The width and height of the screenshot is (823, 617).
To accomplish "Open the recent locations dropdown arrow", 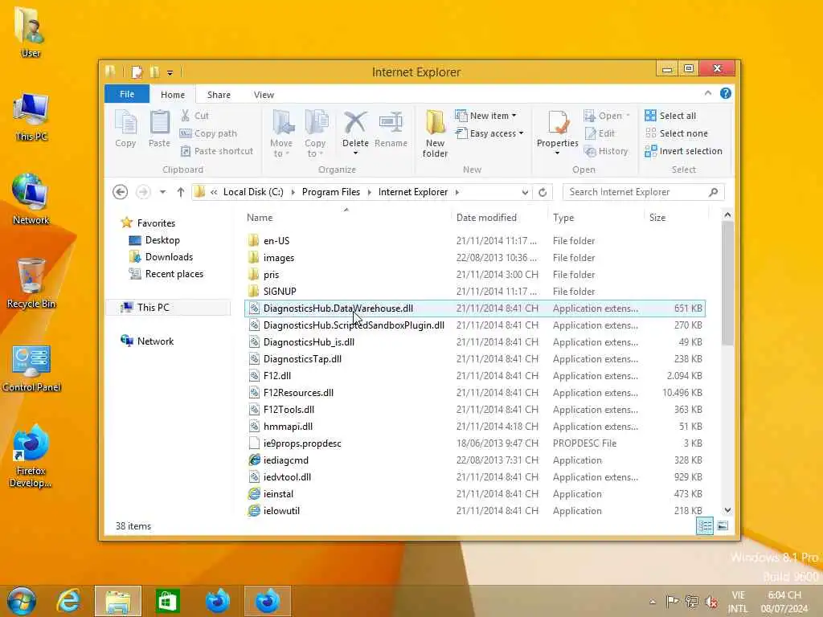I will pyautogui.click(x=162, y=192).
